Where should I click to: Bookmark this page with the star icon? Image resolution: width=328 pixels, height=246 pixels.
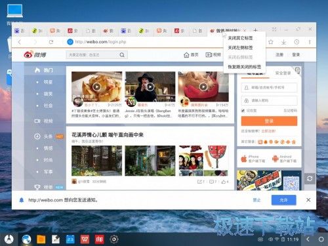pos(271,42)
